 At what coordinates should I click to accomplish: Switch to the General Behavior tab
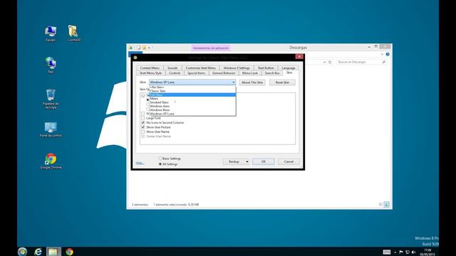[224, 73]
